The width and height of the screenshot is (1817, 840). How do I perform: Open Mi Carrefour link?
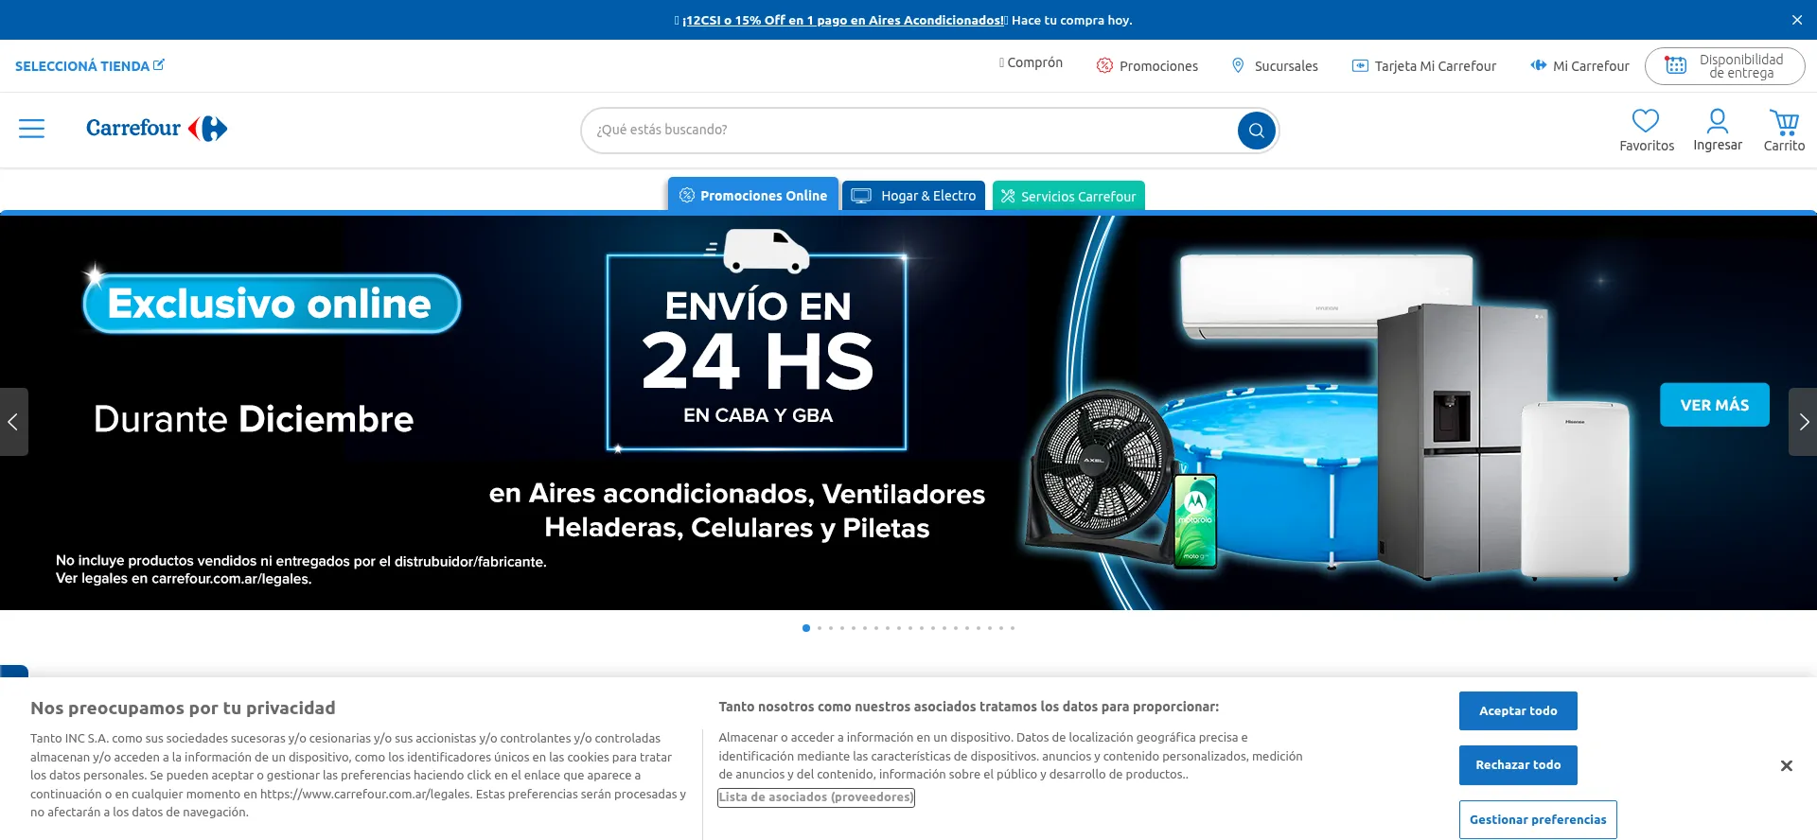(1579, 66)
